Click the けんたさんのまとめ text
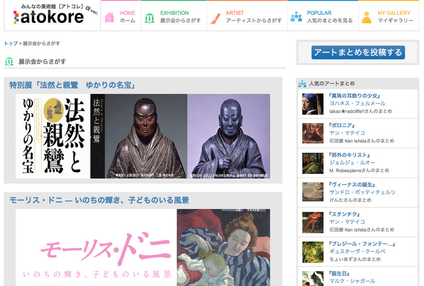Screen dimensions: 424x286 350,200
